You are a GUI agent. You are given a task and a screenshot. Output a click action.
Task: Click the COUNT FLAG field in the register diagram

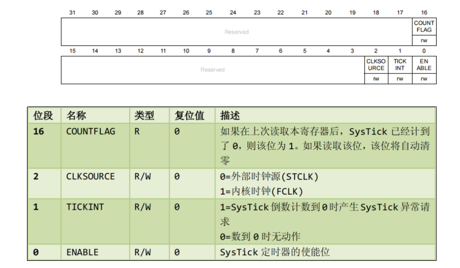(424, 26)
